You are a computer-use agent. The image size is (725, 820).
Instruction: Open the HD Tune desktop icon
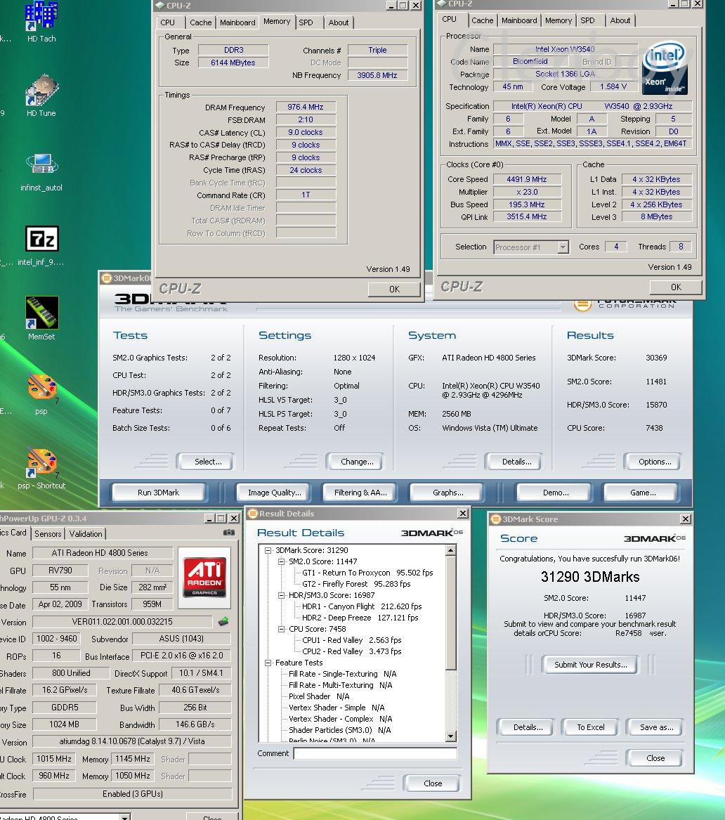click(41, 91)
